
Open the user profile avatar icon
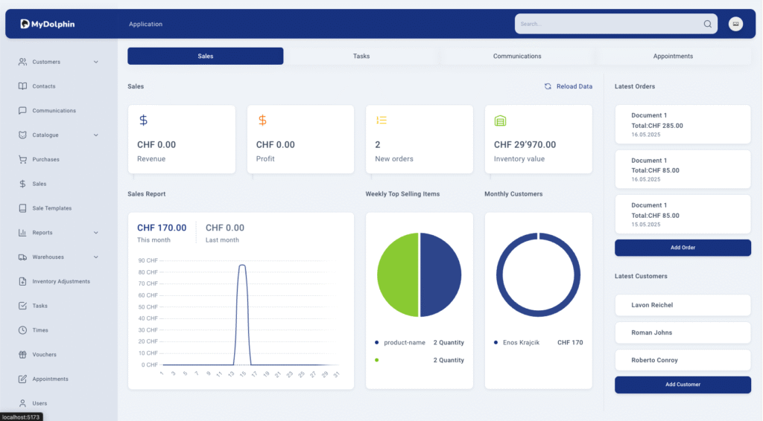[x=735, y=24]
